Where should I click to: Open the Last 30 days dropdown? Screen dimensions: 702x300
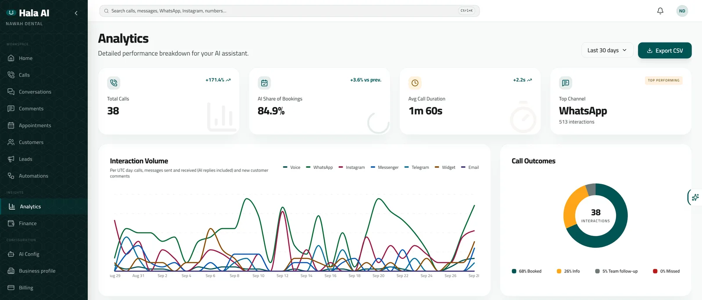pos(607,50)
